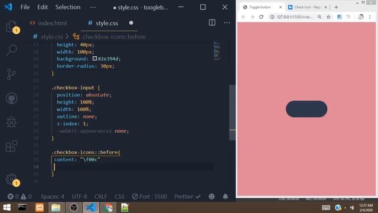Image resolution: width=378 pixels, height=213 pixels.
Task: Click the Chrome profile avatar
Action: (361, 17)
